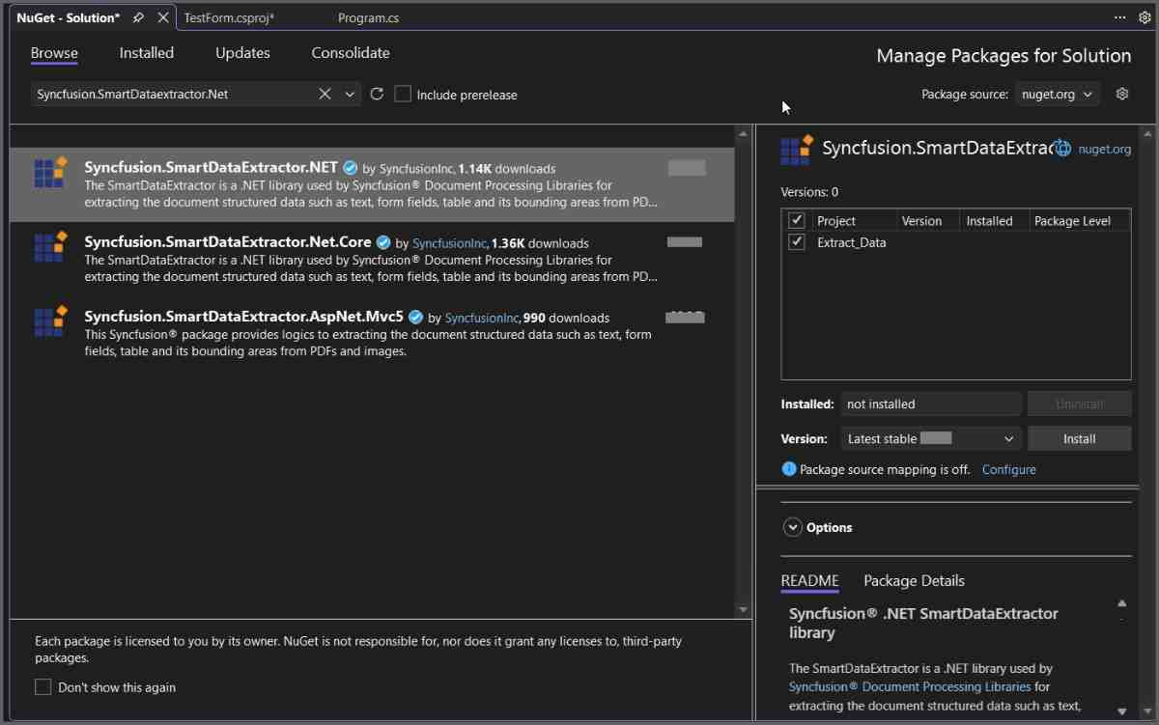
Task: Click Syncfusion.SmartDataExtractor.NET package logo
Action: pos(50,172)
